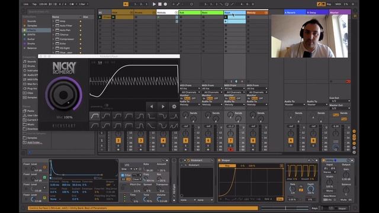
Task: Select the Keys track header
Action: pos(235,12)
